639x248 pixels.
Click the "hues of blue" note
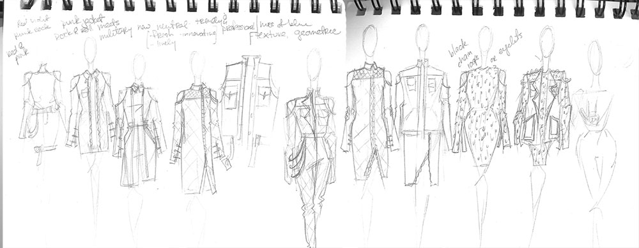[x=286, y=26]
